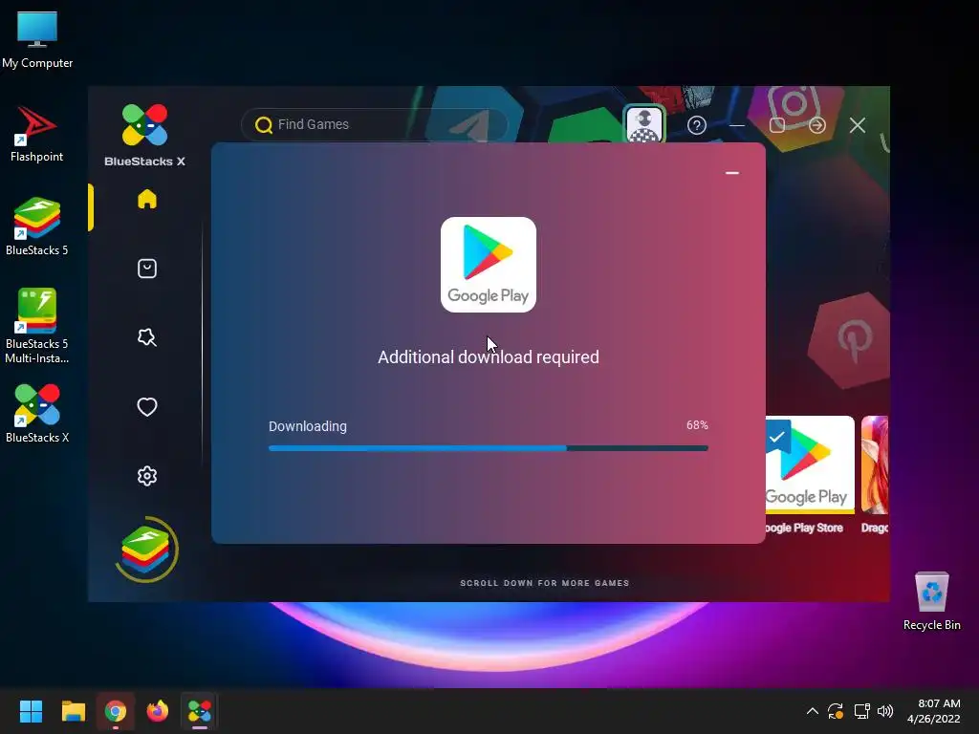
Task: Open the user profile avatar
Action: tap(644, 124)
